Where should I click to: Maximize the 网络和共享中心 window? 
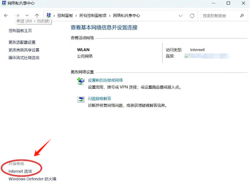pyautogui.click(x=228, y=3)
